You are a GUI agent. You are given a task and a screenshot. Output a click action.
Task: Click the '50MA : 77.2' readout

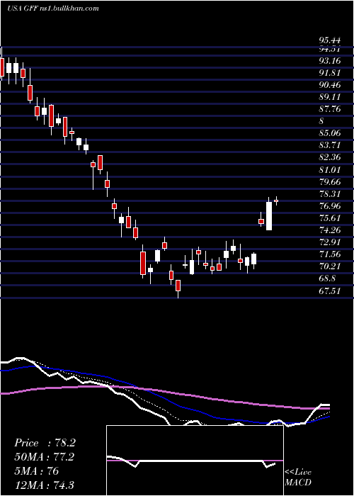pyautogui.click(x=45, y=457)
